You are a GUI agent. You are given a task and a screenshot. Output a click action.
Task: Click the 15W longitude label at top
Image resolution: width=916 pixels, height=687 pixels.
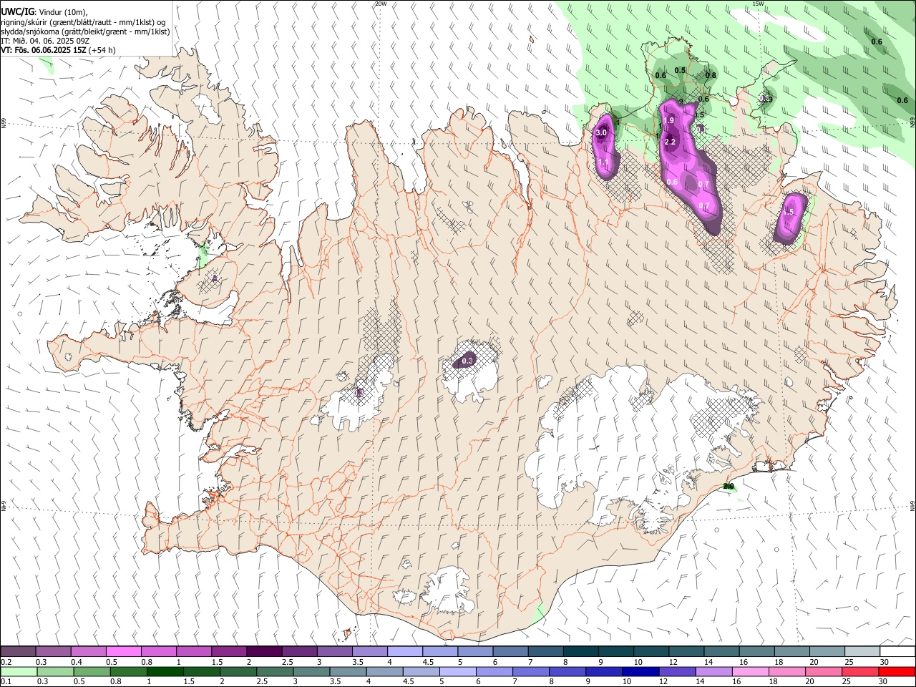[758, 4]
